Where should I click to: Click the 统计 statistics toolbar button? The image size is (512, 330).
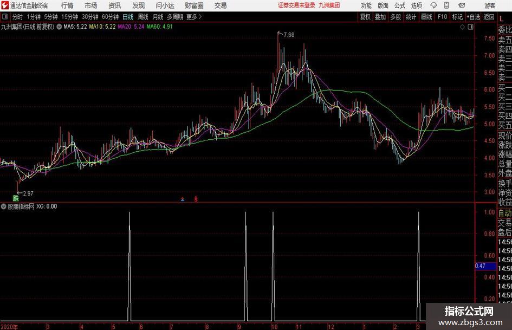point(411,17)
